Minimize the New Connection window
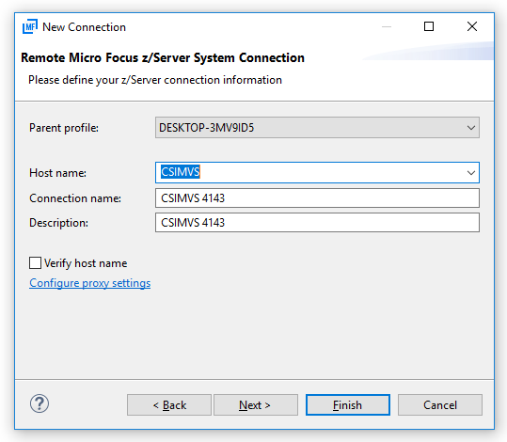The width and height of the screenshot is (507, 442). (x=387, y=26)
